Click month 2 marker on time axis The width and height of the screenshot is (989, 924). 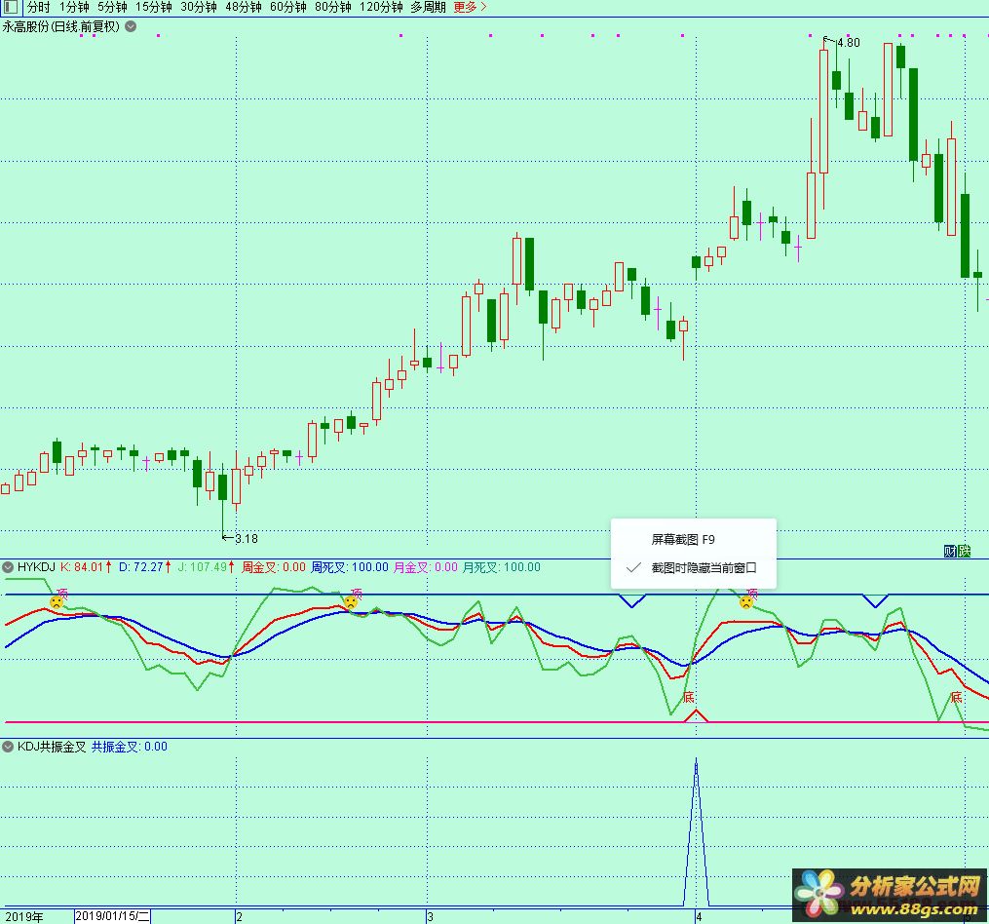click(x=239, y=917)
